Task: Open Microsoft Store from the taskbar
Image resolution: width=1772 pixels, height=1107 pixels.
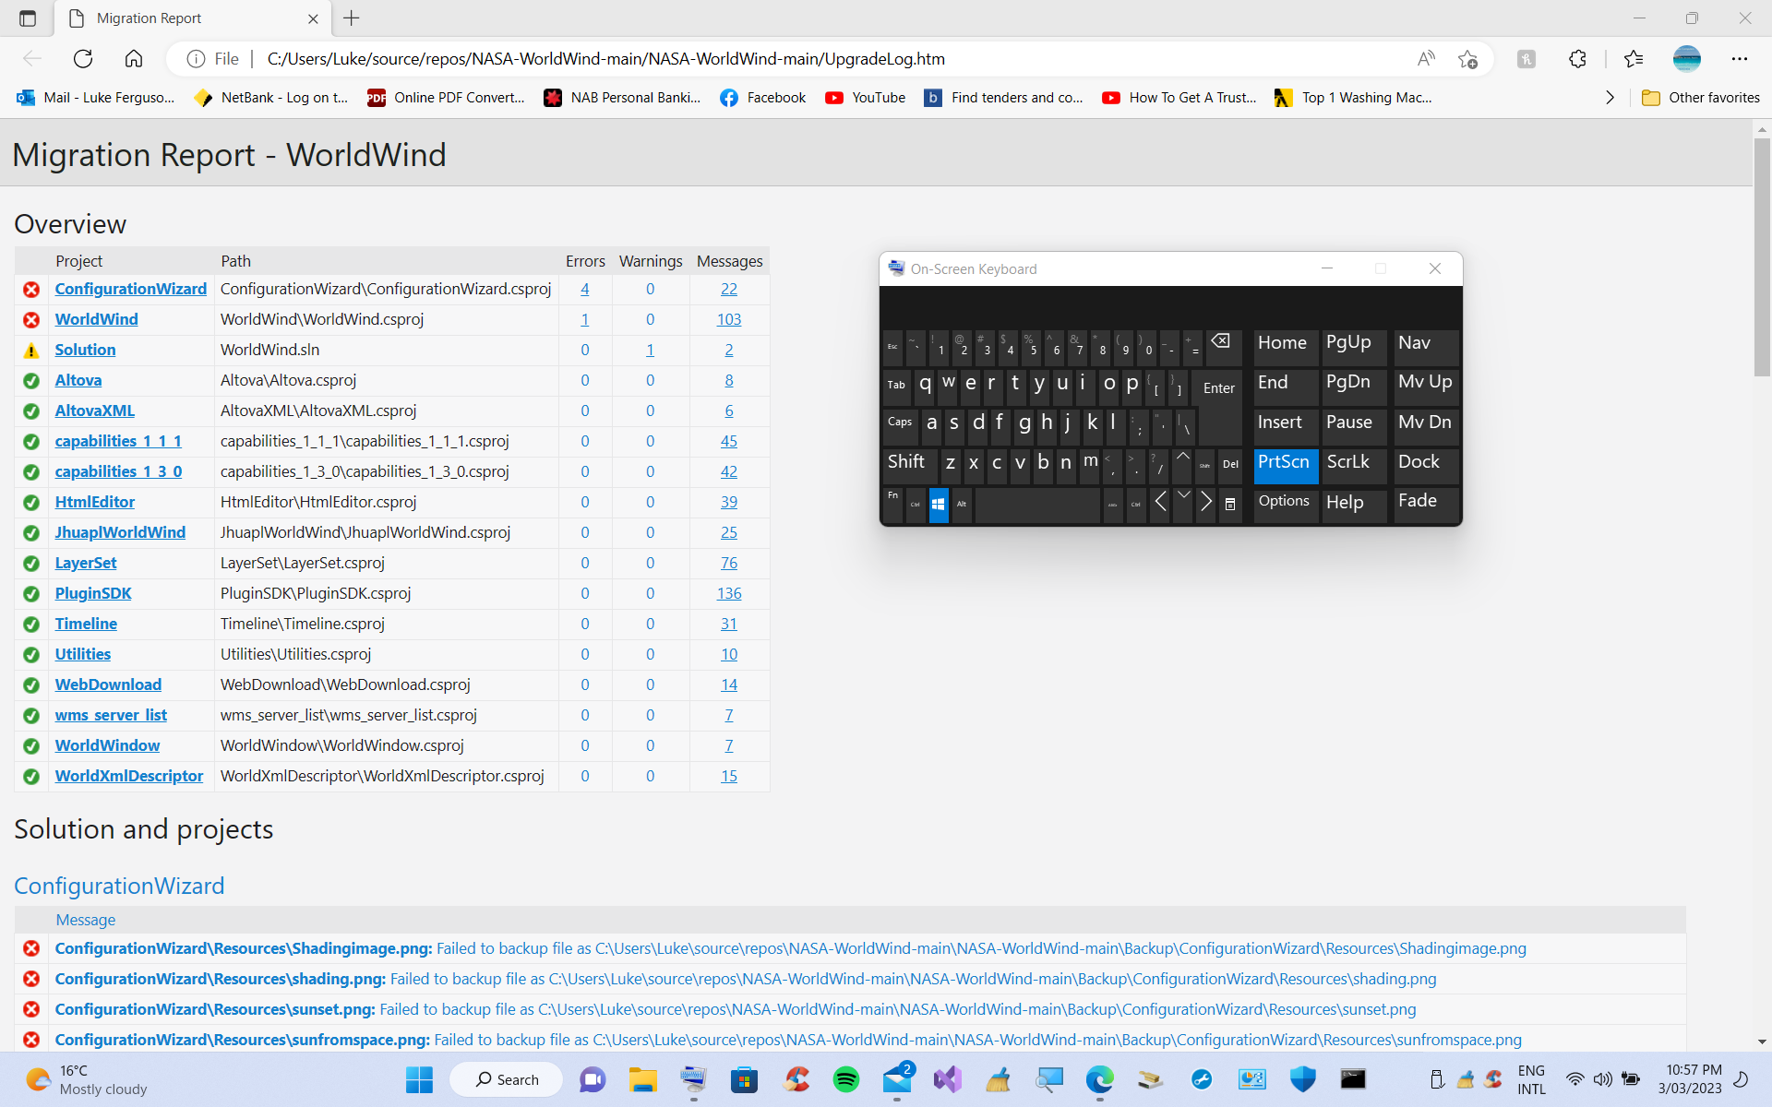Action: point(744,1079)
